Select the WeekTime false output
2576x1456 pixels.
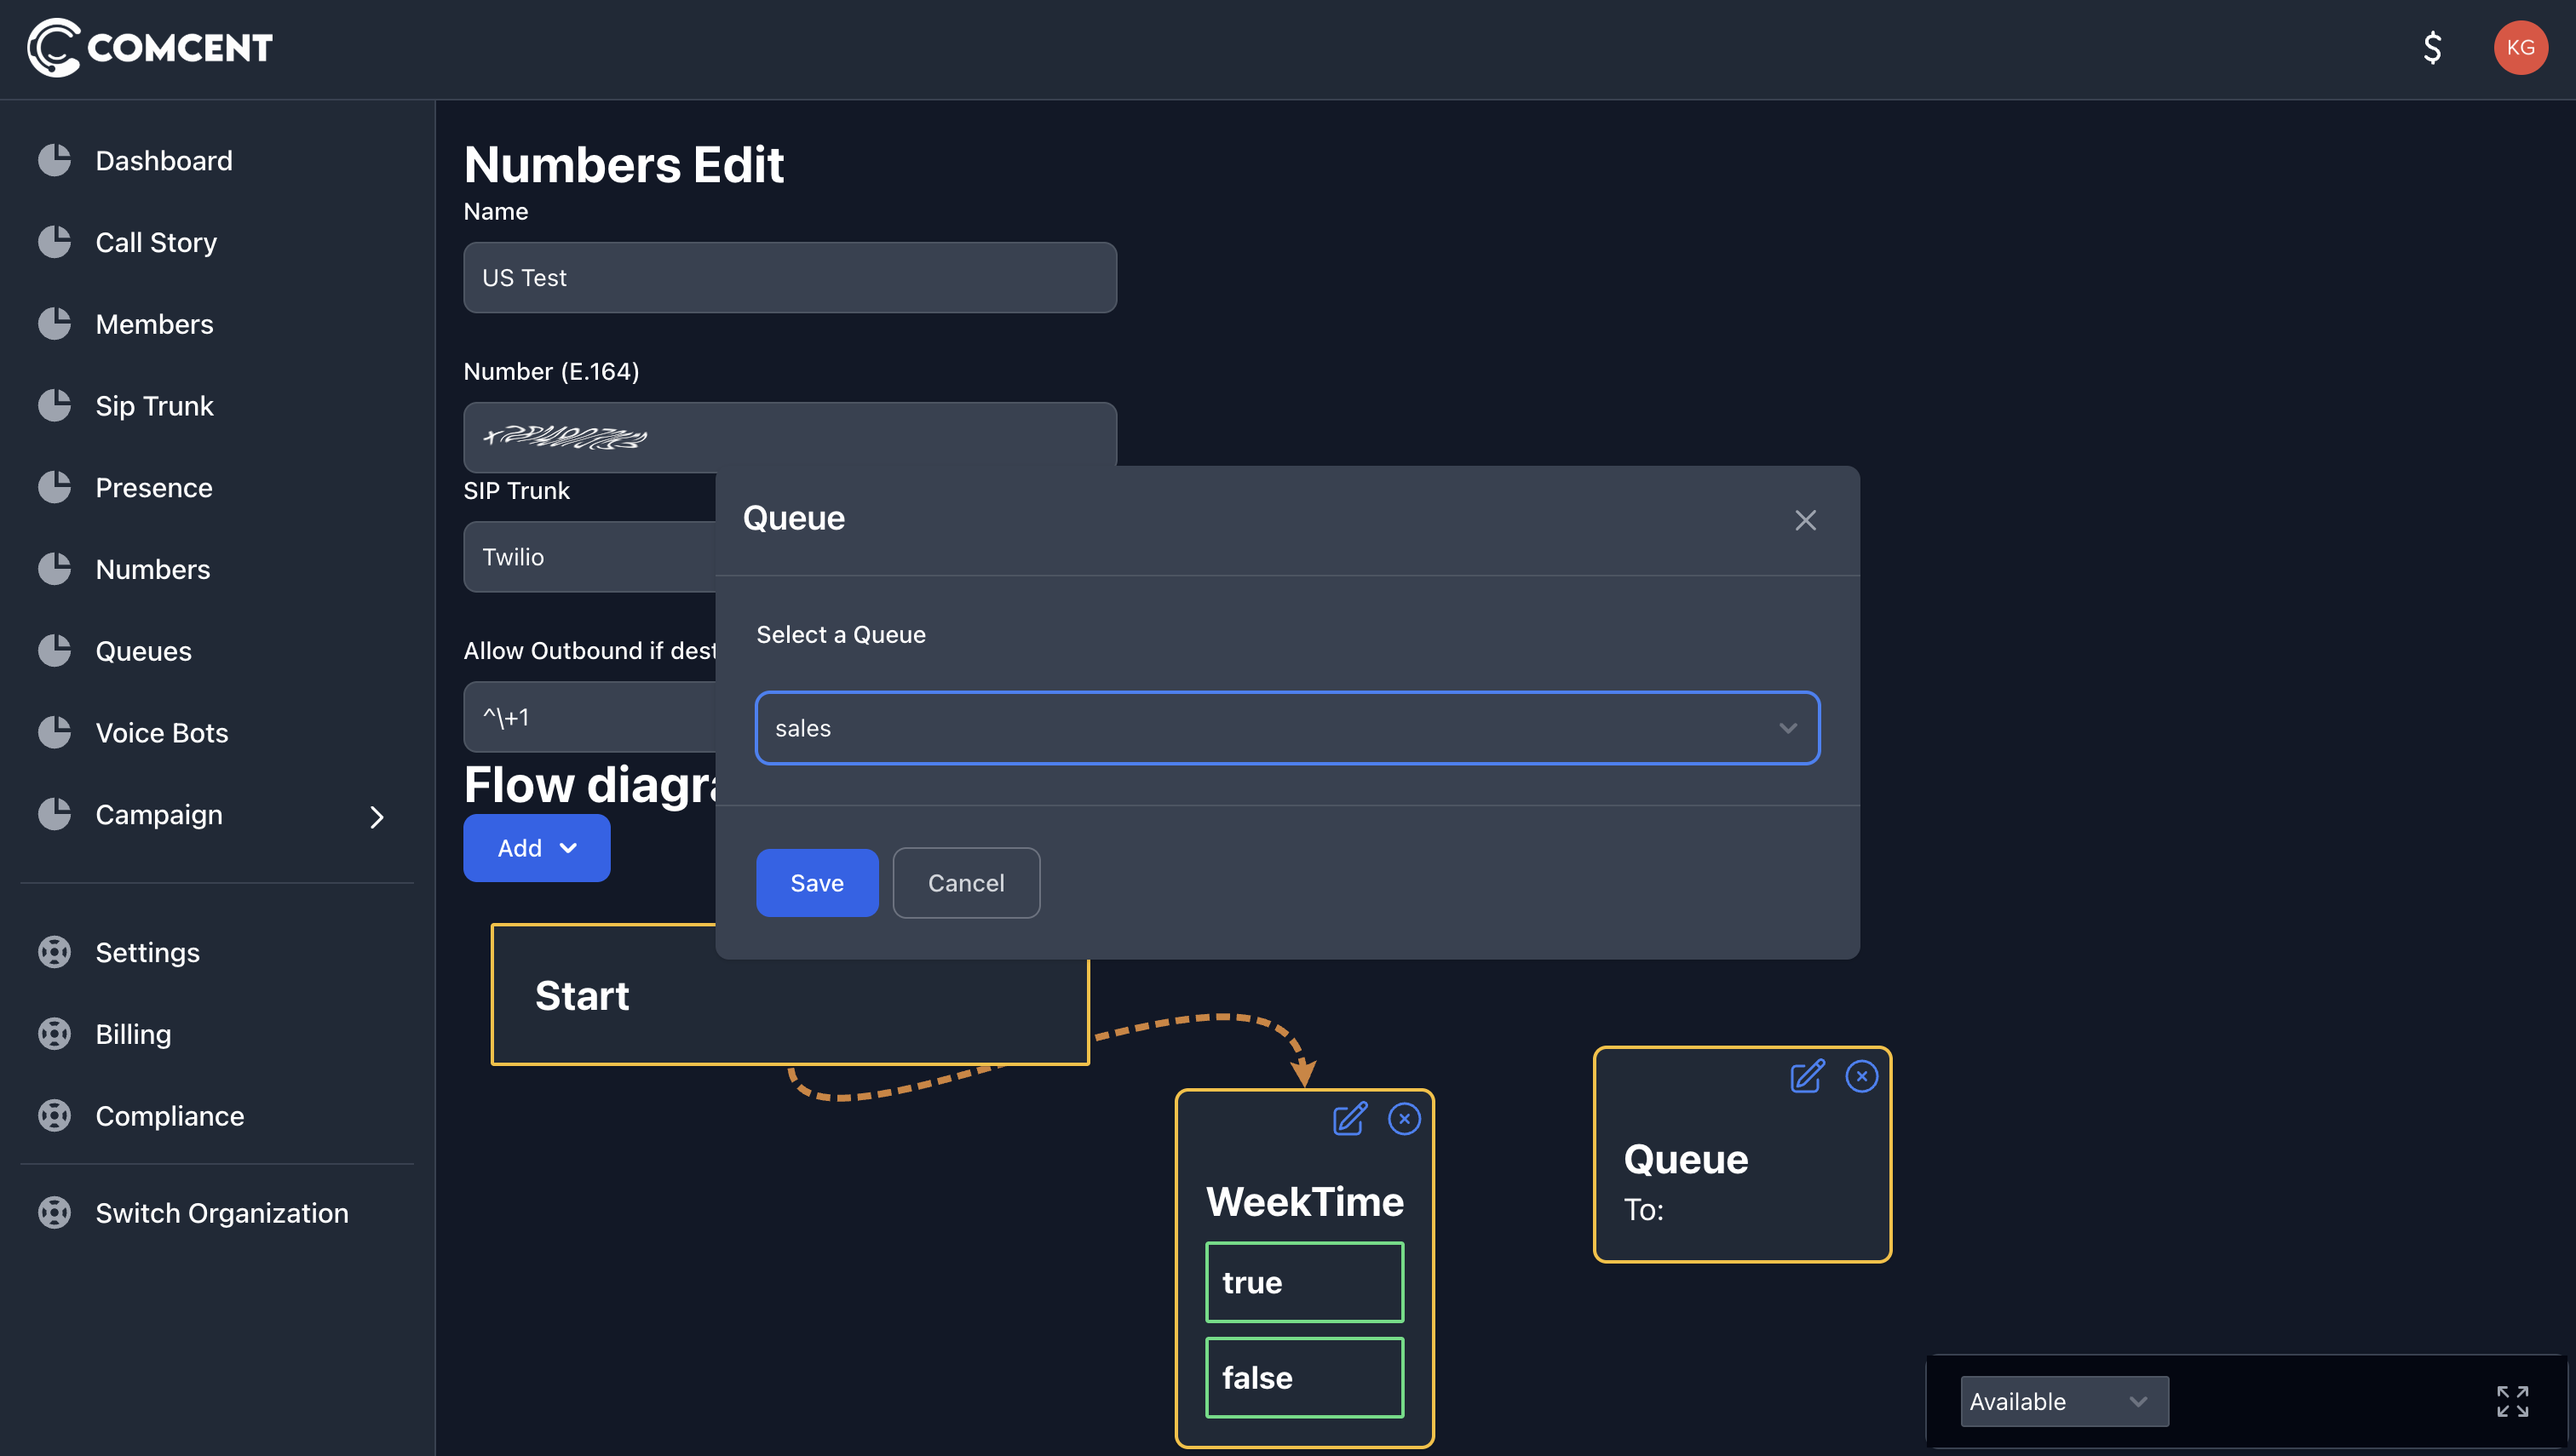point(1304,1377)
